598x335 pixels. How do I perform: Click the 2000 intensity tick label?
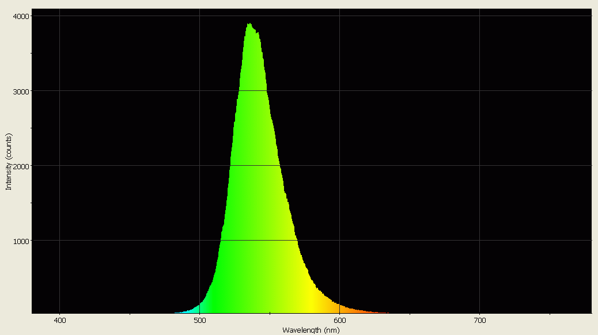click(21, 166)
